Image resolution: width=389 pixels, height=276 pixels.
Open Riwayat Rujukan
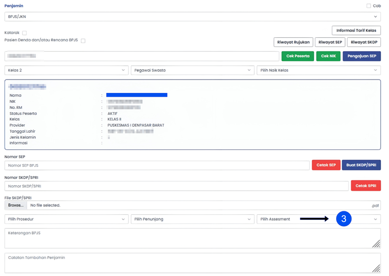293,42
